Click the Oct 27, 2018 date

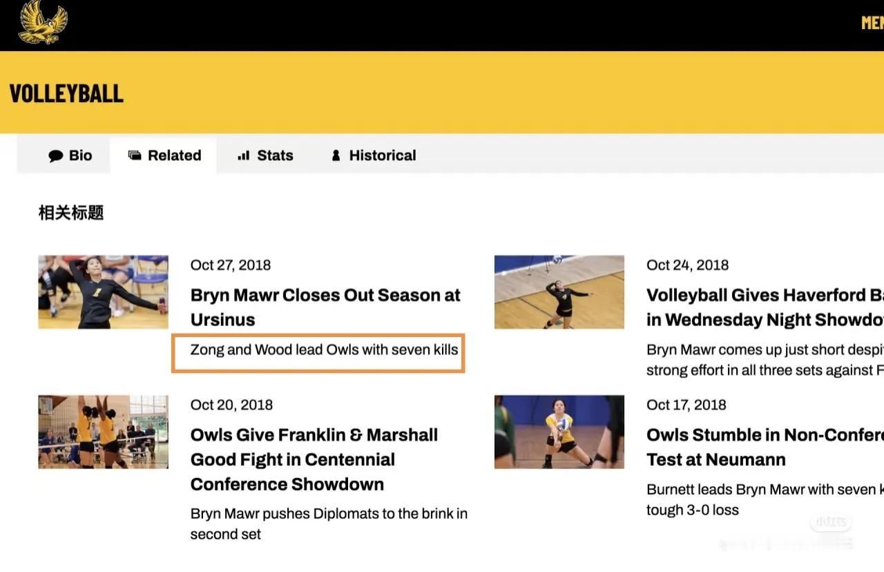[x=231, y=265]
